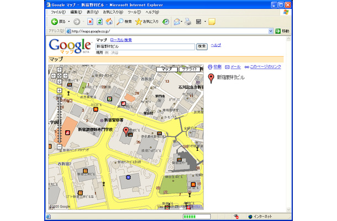The width and height of the screenshot is (337, 221).
Task: Open the History toolbar icon
Action: [x=166, y=22]
